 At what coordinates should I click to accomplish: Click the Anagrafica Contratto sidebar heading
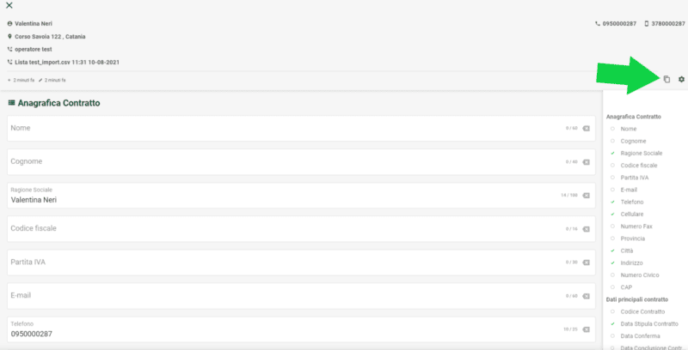pyautogui.click(x=634, y=117)
